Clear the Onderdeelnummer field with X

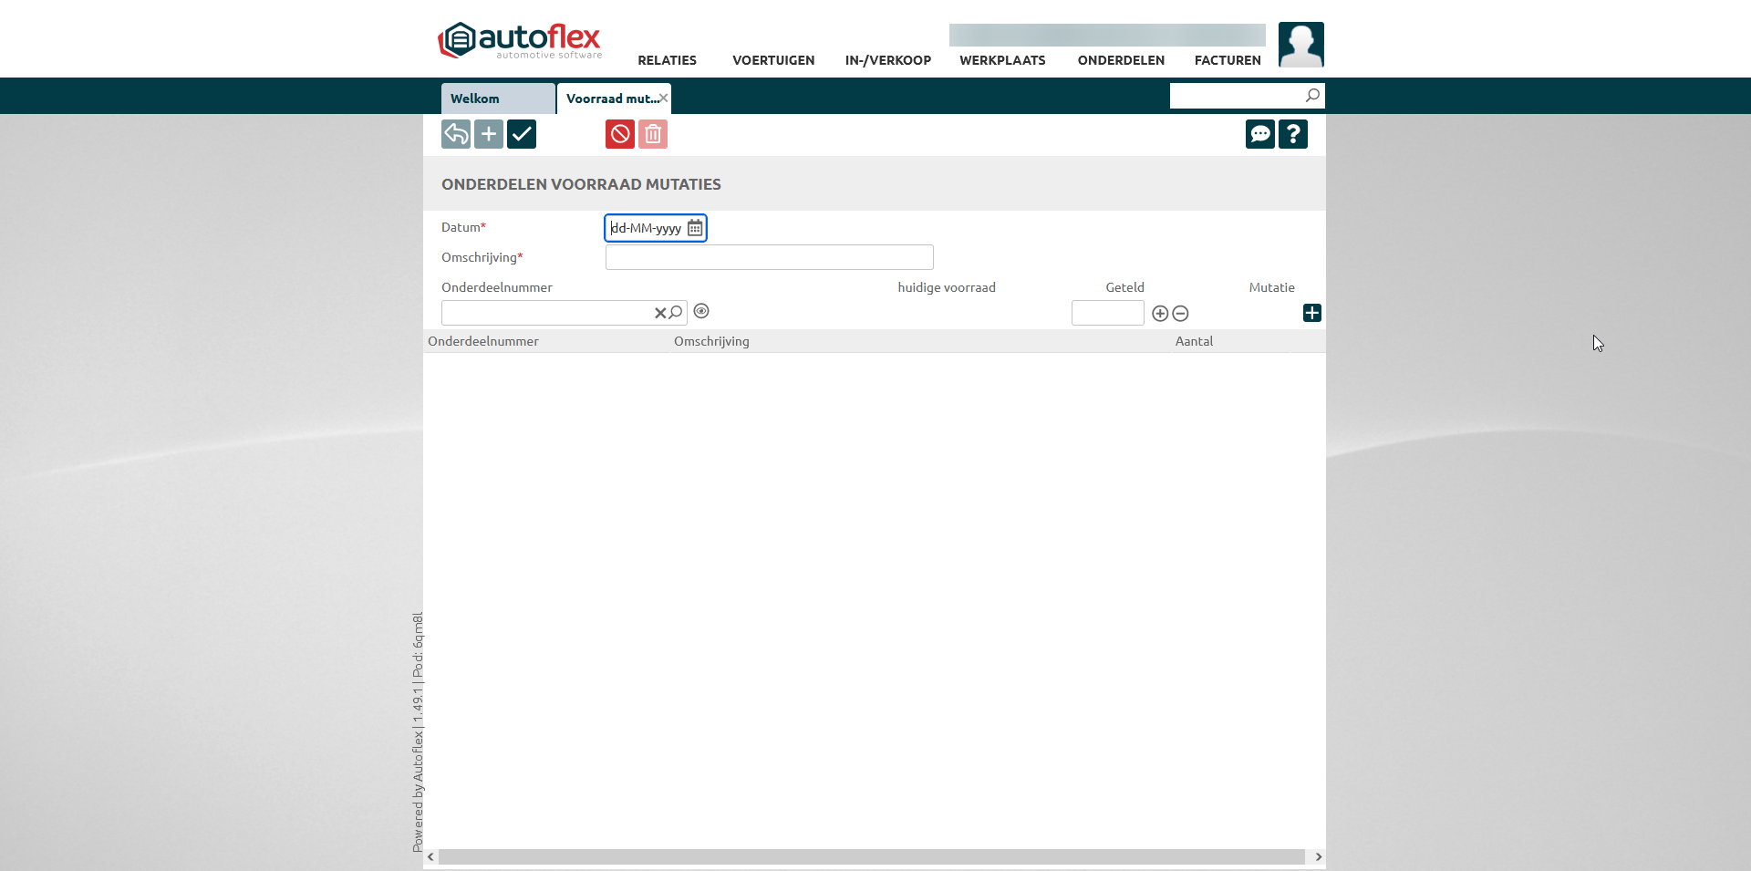tap(660, 313)
